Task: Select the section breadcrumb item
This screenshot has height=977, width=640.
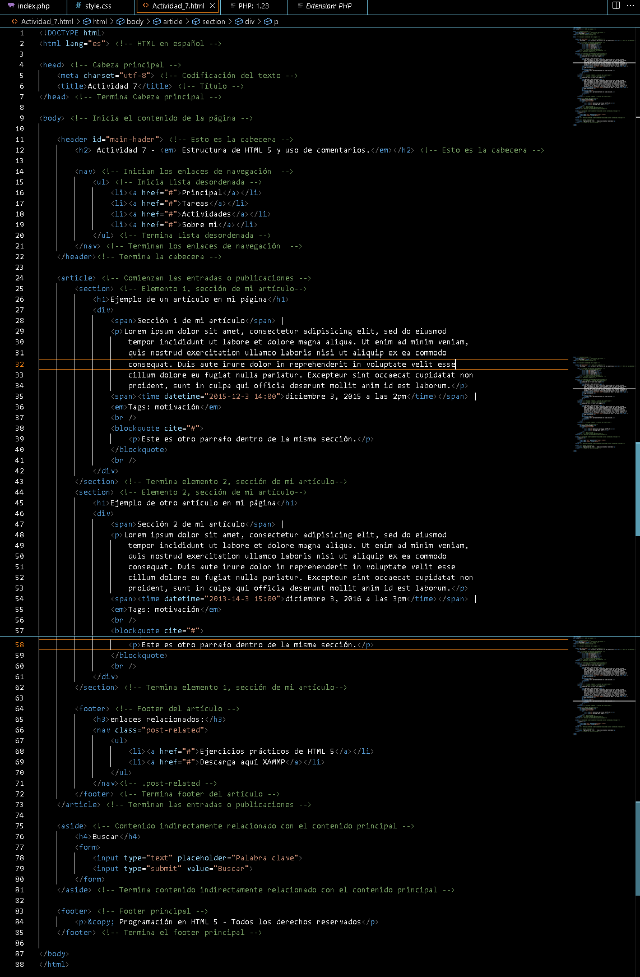Action: [214, 21]
